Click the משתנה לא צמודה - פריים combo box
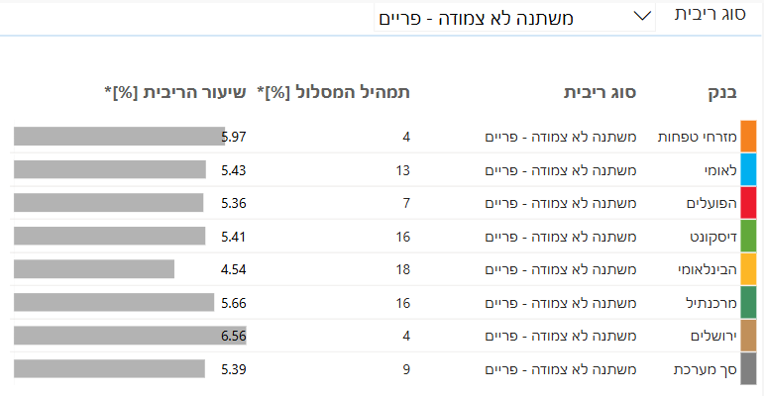 (513, 17)
